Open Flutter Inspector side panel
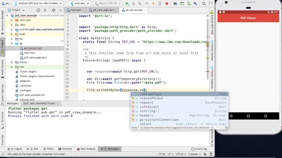282x158 pixels. pyautogui.click(x=212, y=77)
